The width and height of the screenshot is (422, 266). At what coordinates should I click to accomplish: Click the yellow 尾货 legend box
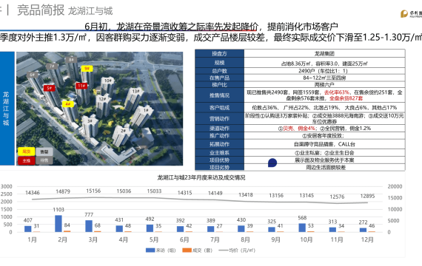click(27, 151)
